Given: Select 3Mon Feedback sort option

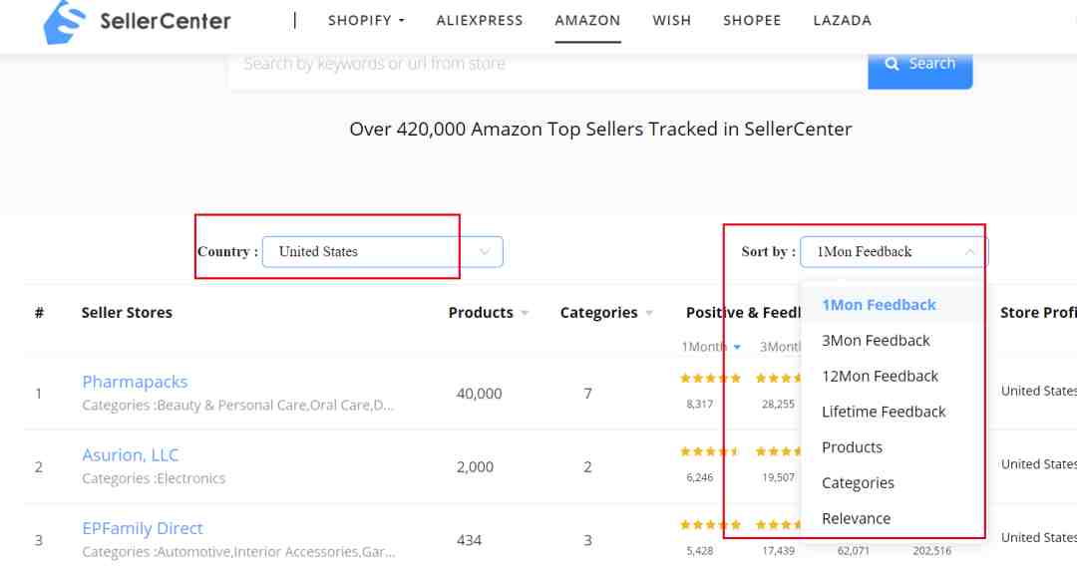Looking at the screenshot, I should tap(876, 341).
